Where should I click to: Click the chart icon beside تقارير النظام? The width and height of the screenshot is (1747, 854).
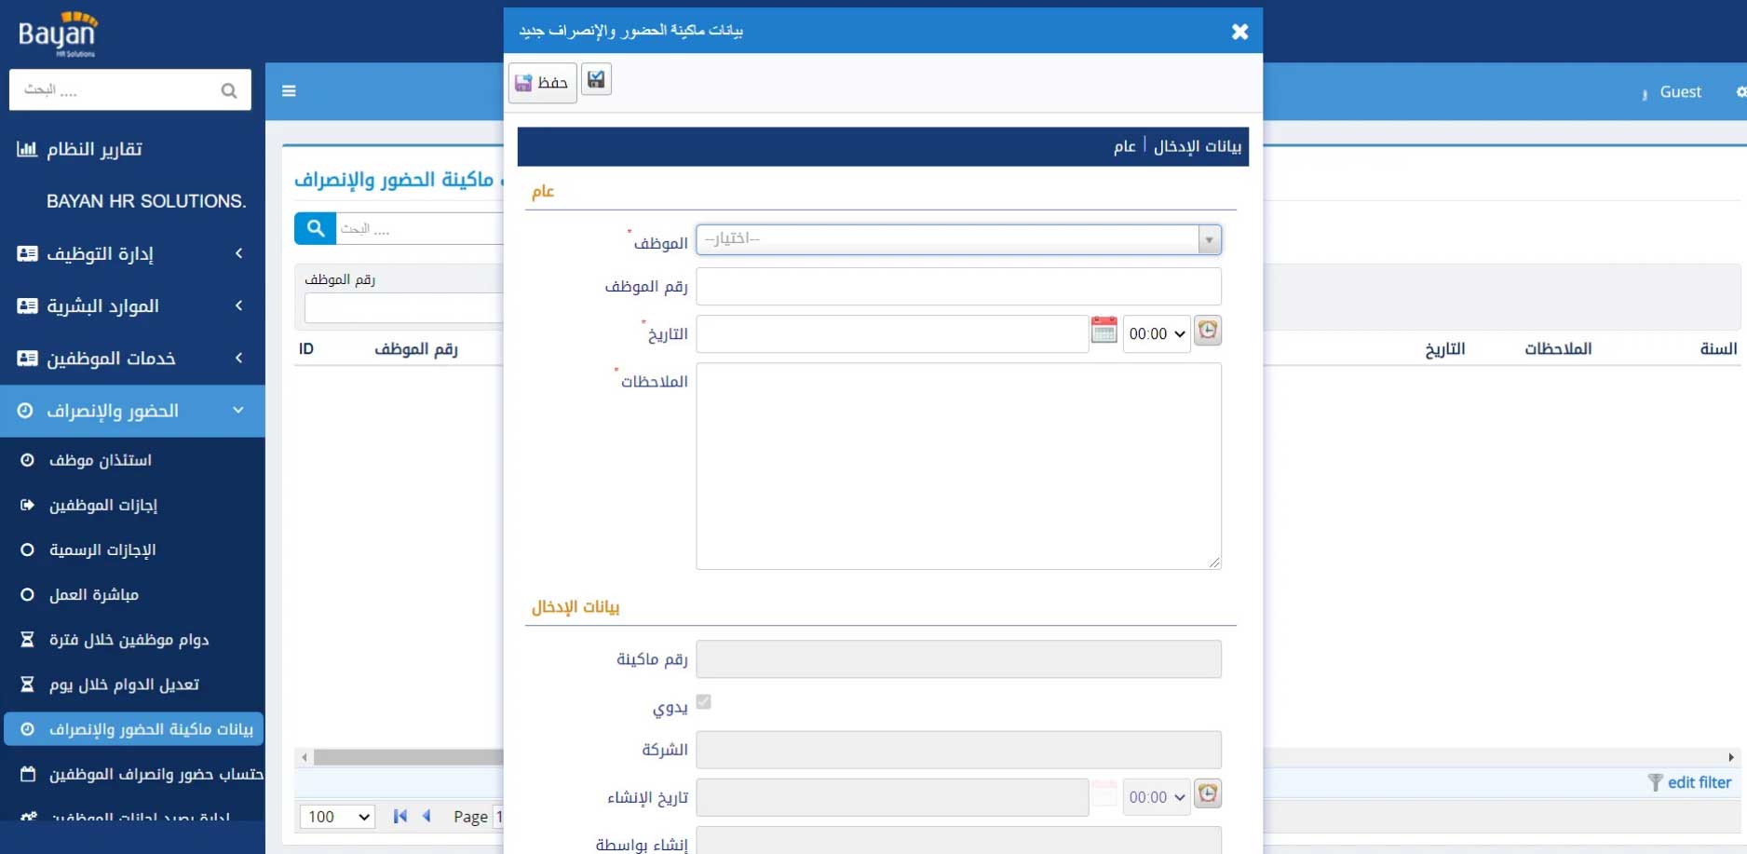tap(27, 149)
